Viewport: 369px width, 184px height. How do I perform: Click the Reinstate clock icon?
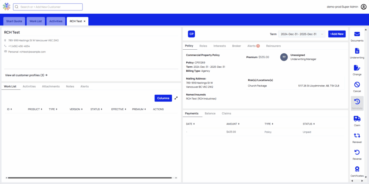(x=357, y=102)
